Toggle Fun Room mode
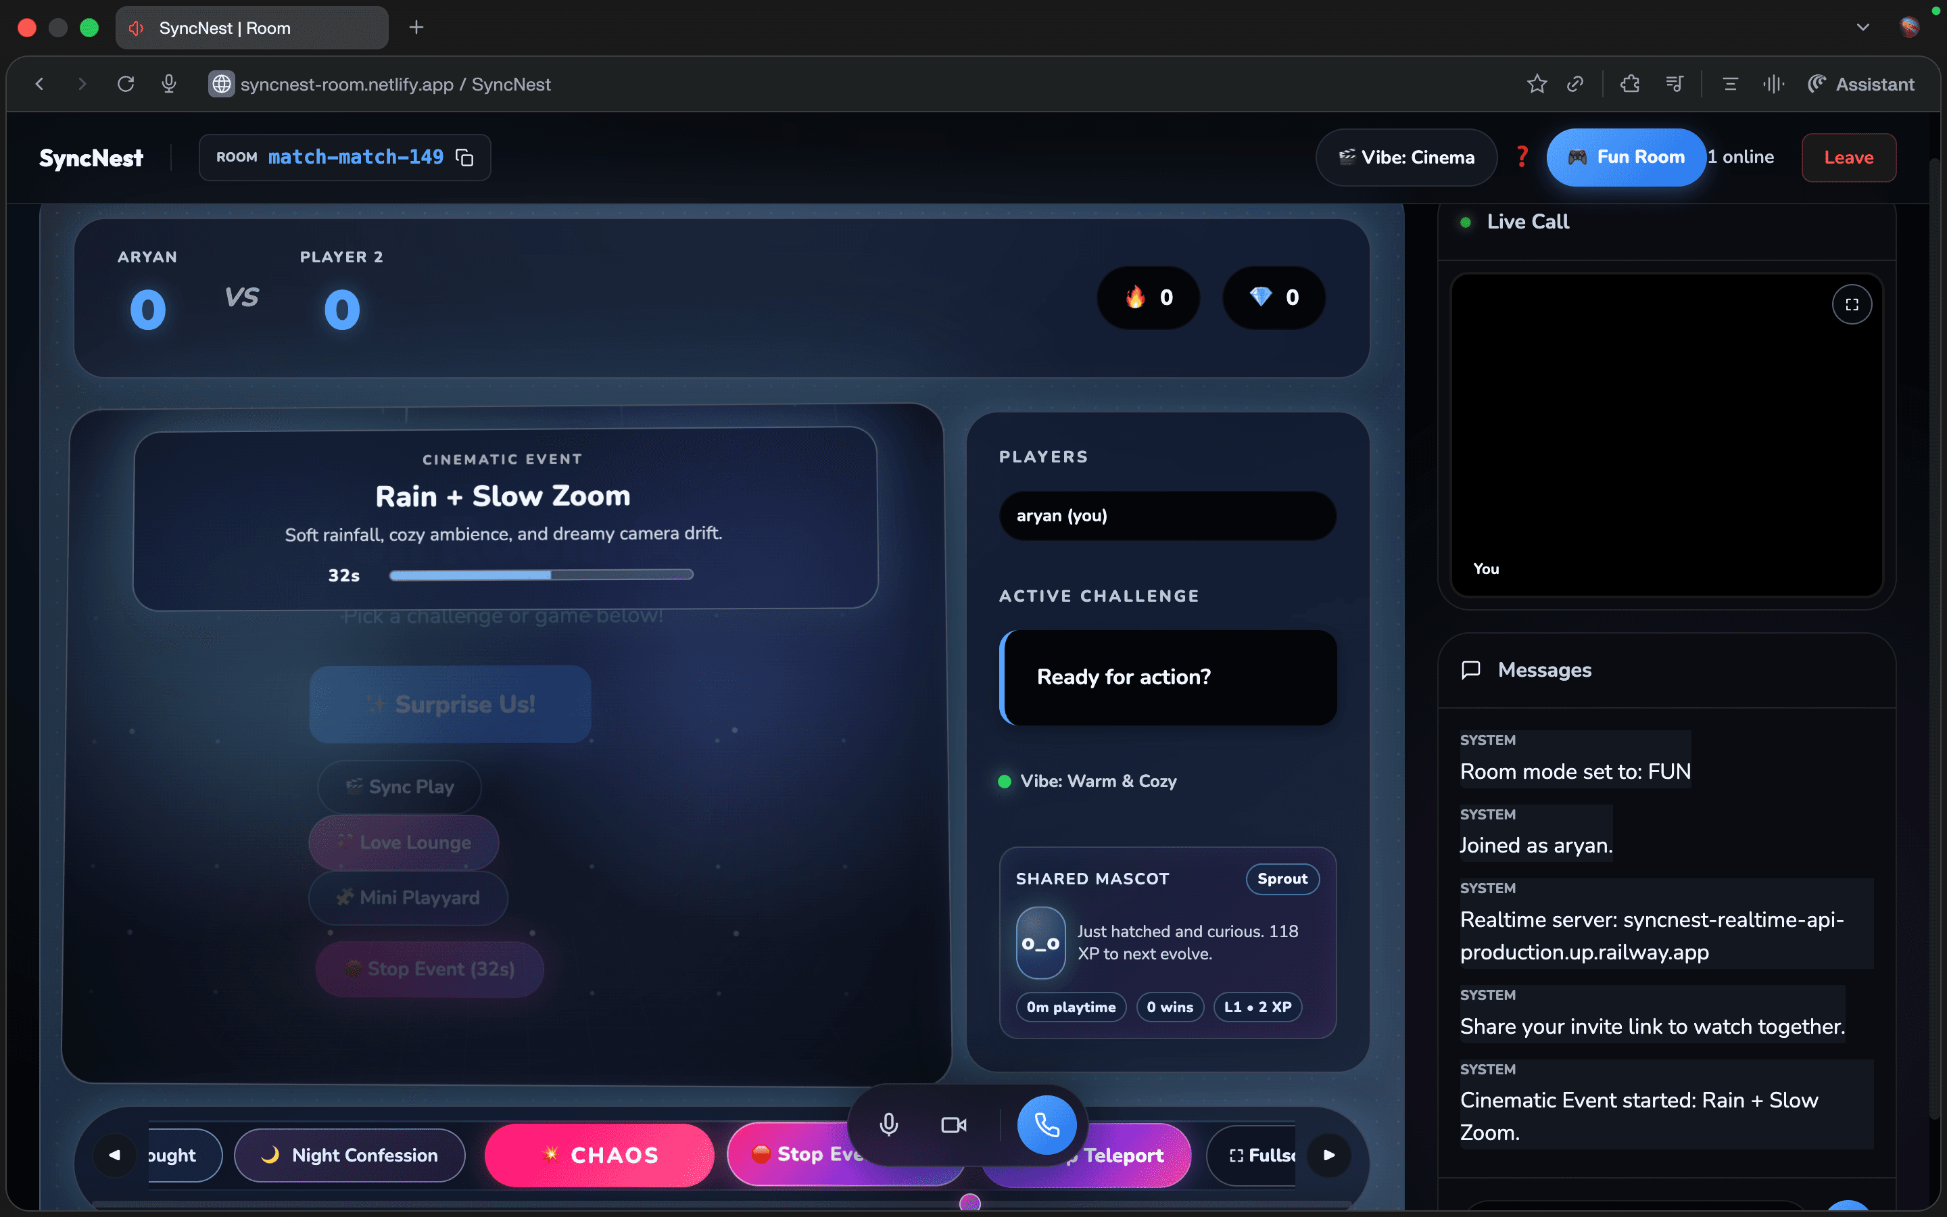This screenshot has width=1947, height=1217. (1626, 157)
